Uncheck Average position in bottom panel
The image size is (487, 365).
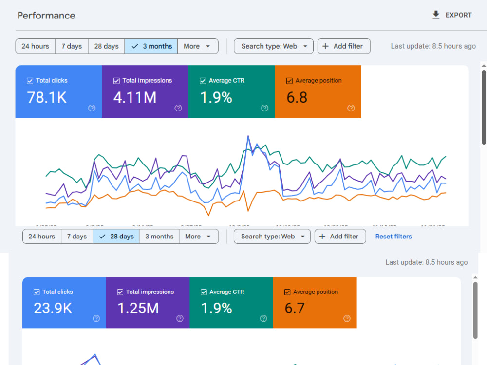click(287, 292)
